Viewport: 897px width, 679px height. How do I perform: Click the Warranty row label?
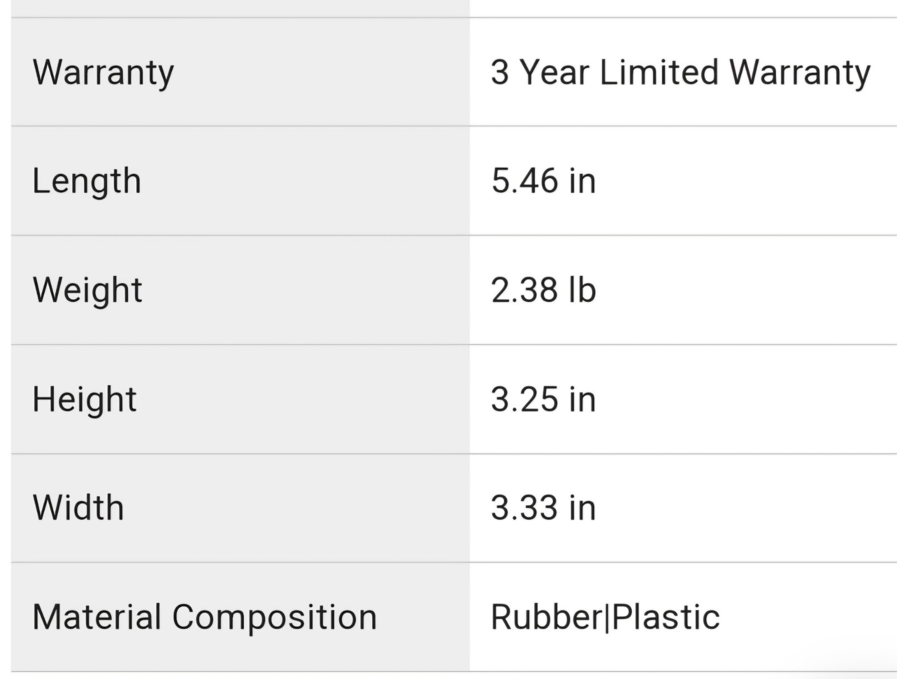pyautogui.click(x=103, y=73)
